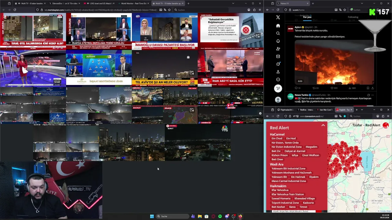Collapse the Red Alert panel

323,125
